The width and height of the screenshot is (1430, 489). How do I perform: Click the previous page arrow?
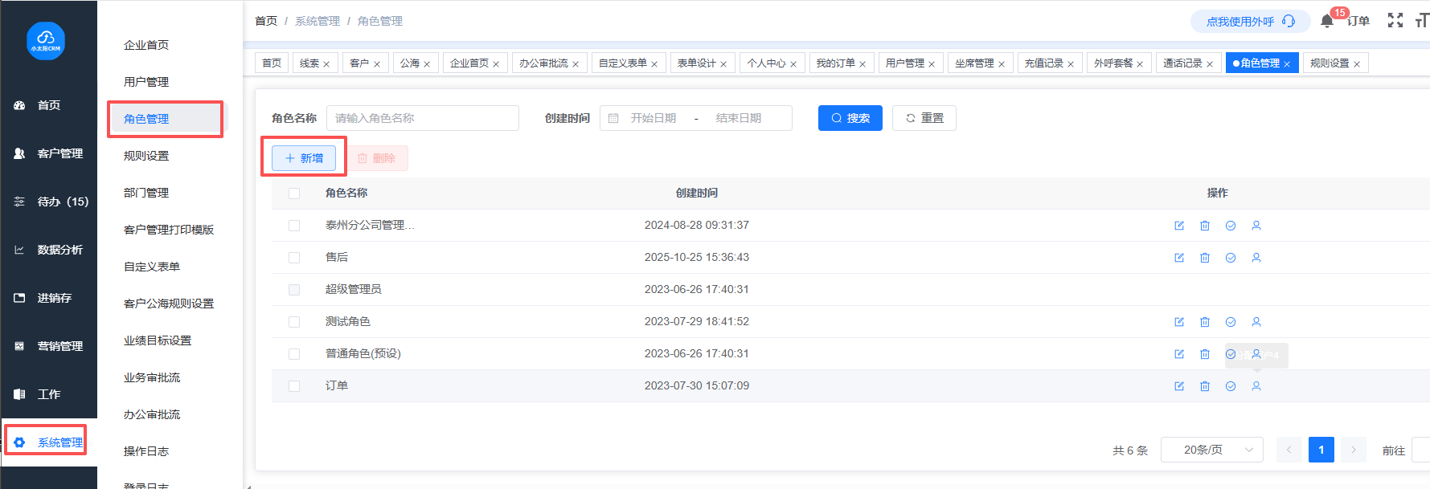pos(1289,450)
